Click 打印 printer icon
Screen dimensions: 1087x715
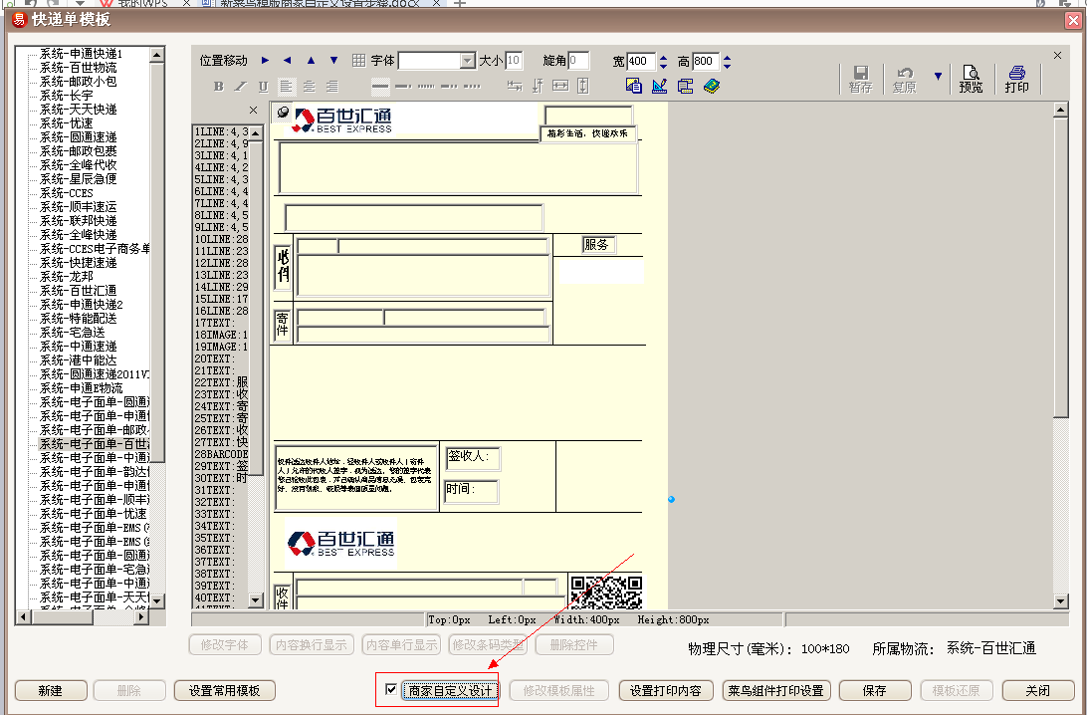click(x=1017, y=79)
